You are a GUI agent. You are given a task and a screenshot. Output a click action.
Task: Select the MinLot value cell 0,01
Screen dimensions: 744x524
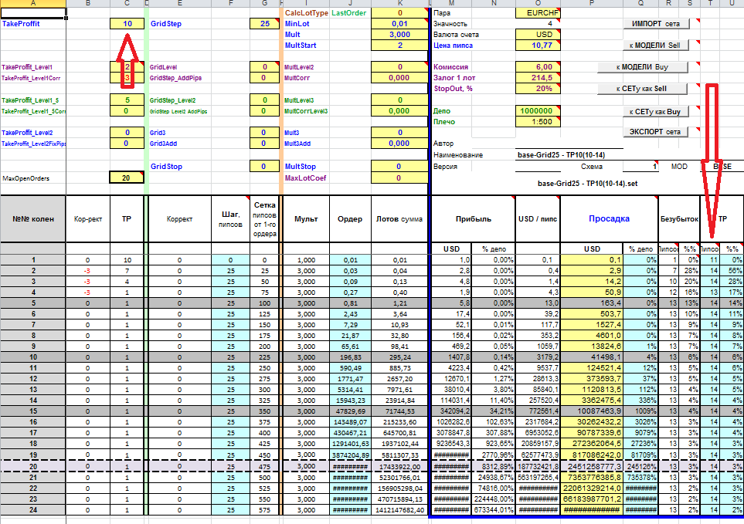coord(399,24)
